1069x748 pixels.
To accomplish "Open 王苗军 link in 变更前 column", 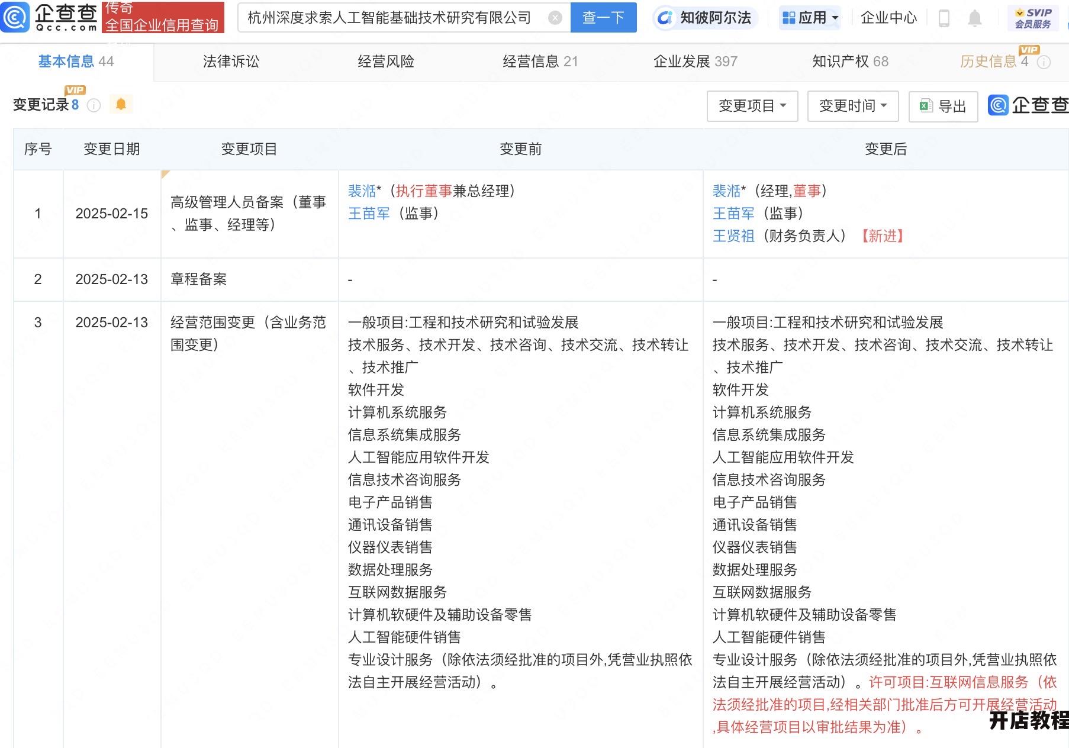I will point(369,214).
